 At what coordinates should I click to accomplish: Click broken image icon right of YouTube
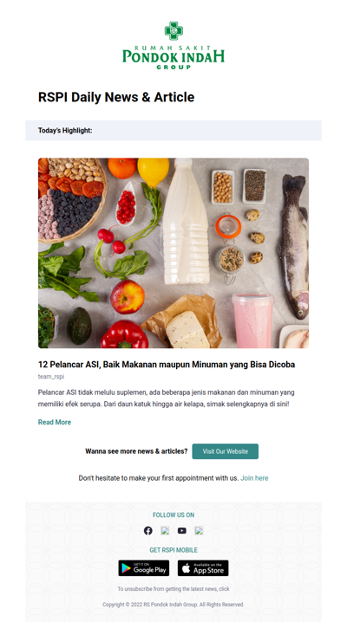tap(199, 530)
